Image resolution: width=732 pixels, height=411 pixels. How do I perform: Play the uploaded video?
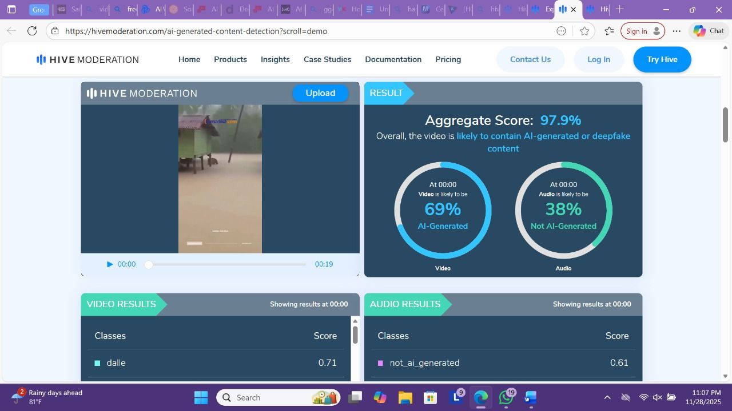click(x=110, y=264)
